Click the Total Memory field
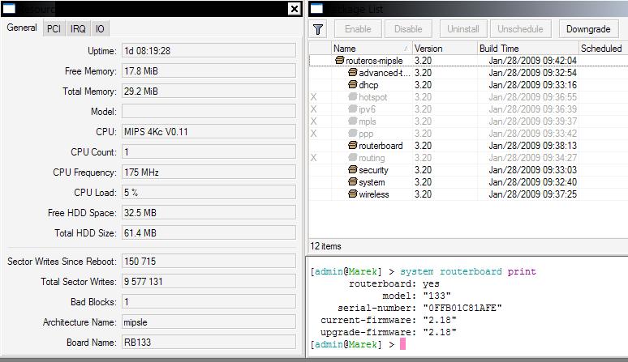The height and width of the screenshot is (362, 628). click(209, 91)
